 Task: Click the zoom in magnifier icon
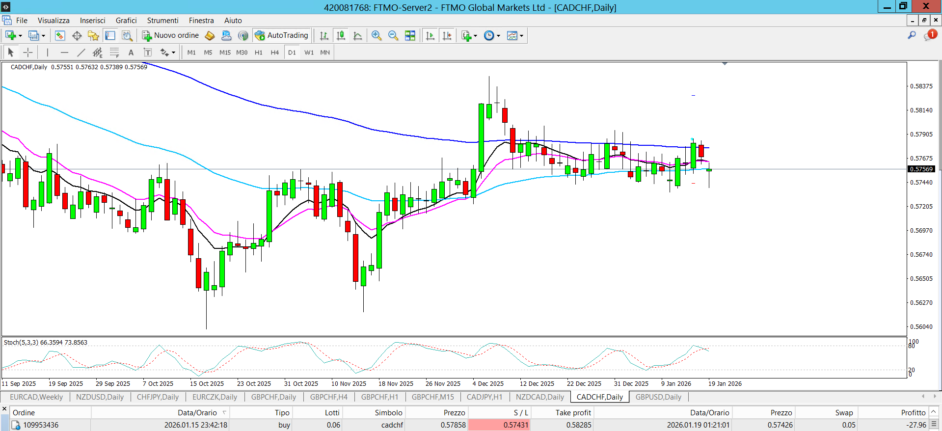[x=377, y=35]
